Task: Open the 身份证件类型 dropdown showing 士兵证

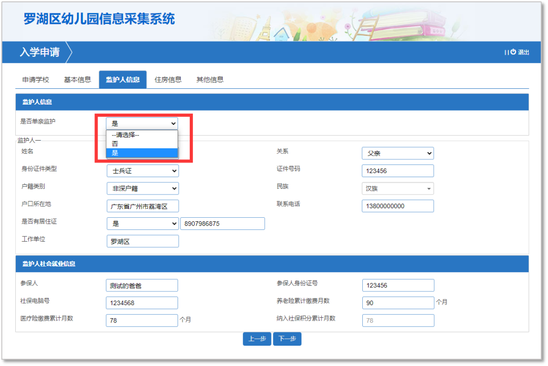Action: [143, 171]
